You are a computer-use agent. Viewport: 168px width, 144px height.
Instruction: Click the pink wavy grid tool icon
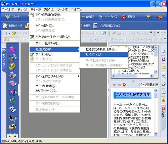pos(12,84)
